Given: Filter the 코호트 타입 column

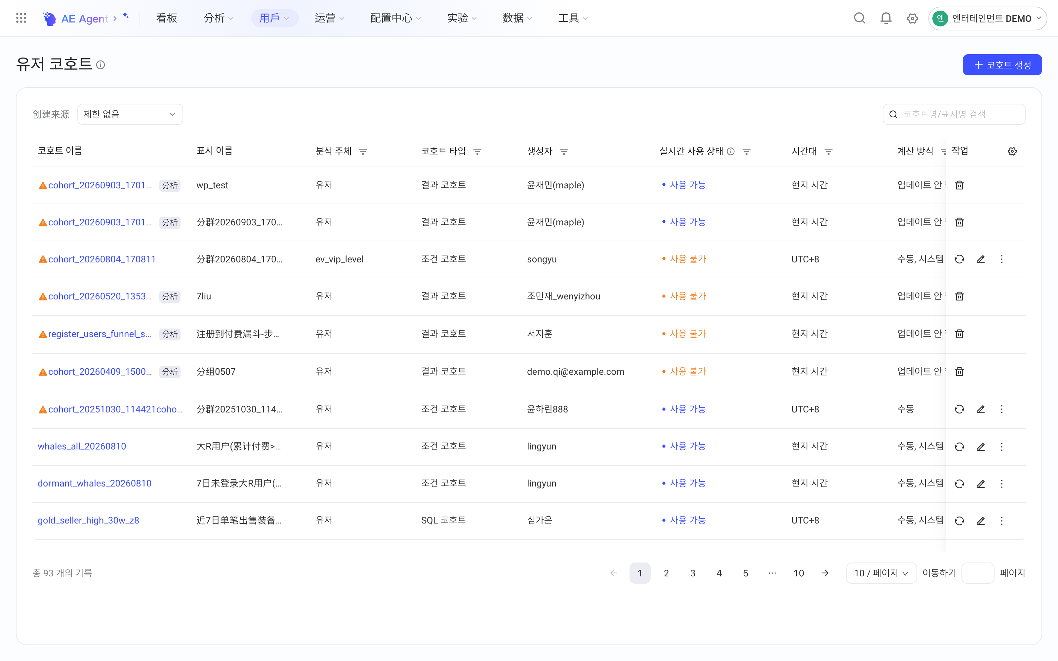Looking at the screenshot, I should coord(477,151).
